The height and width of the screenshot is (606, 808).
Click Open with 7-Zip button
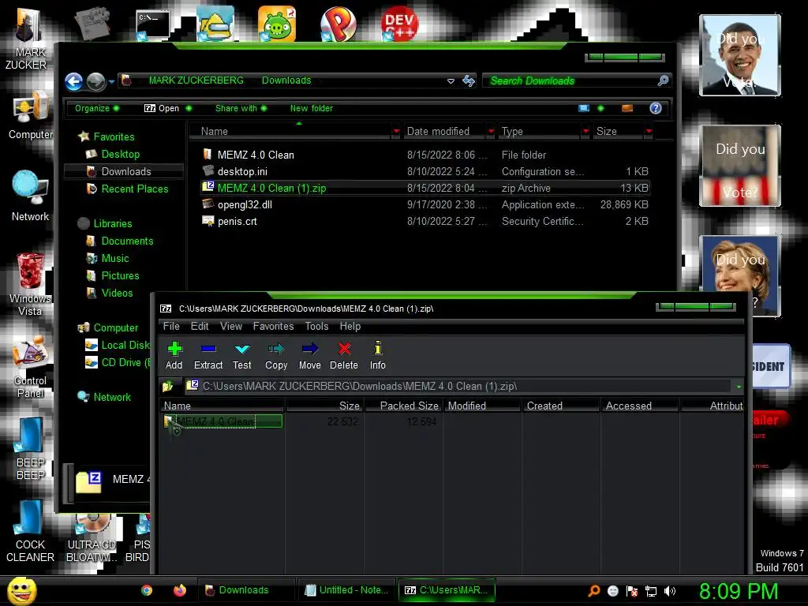[x=162, y=108]
